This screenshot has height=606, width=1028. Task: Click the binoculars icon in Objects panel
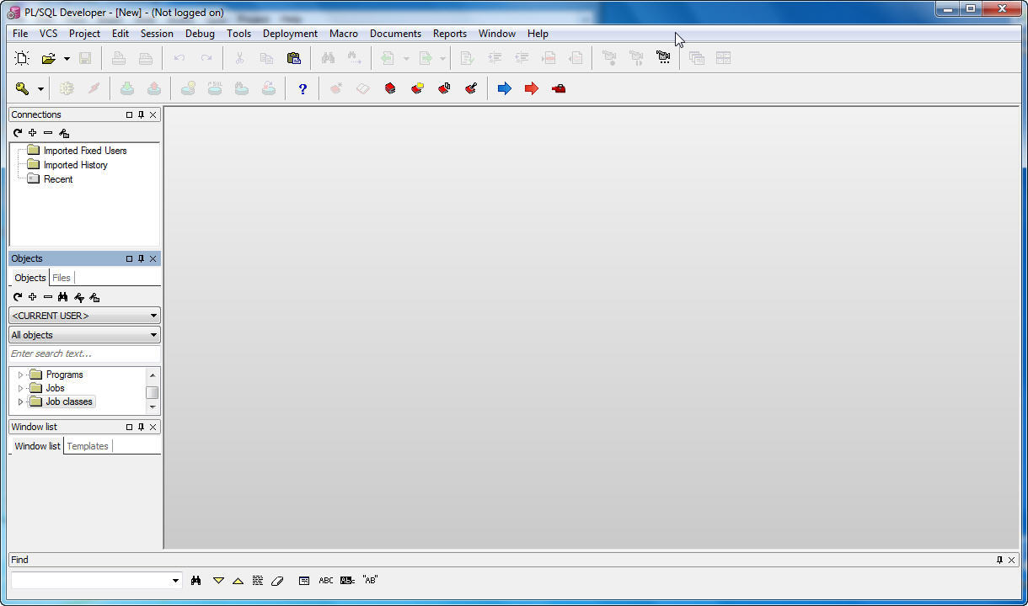[63, 297]
